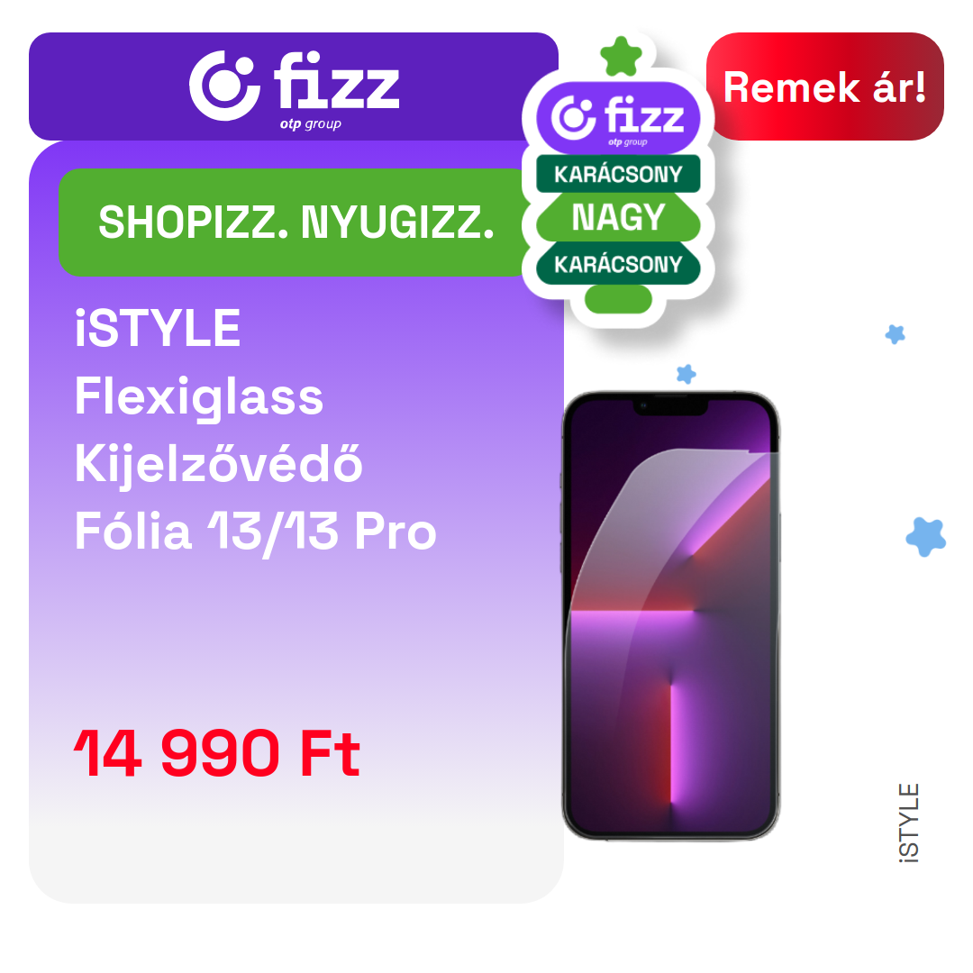Click the vertical iSTYLE brand text

pos(909,823)
